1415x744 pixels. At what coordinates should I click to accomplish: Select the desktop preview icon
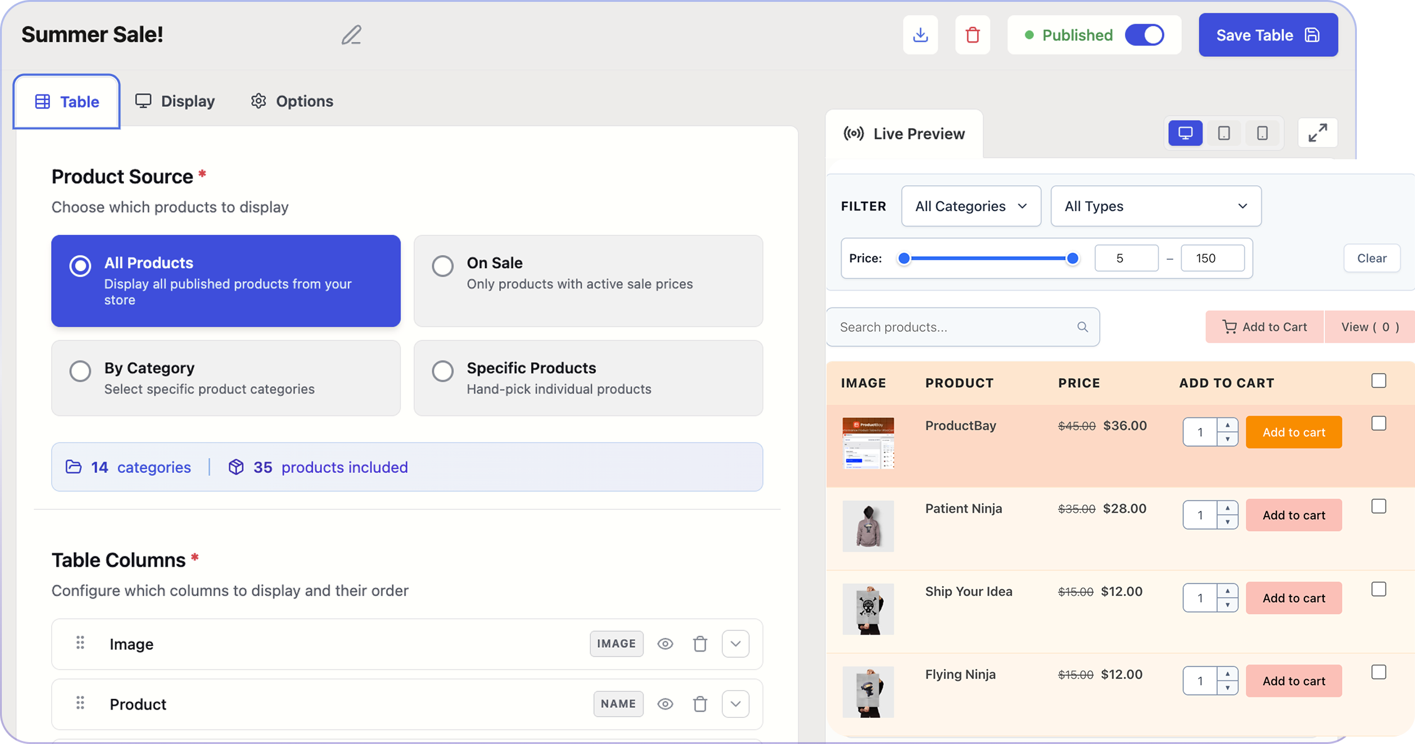[1184, 132]
